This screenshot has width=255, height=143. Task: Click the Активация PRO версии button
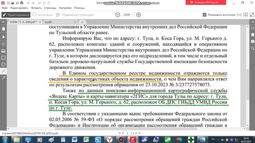206,2
